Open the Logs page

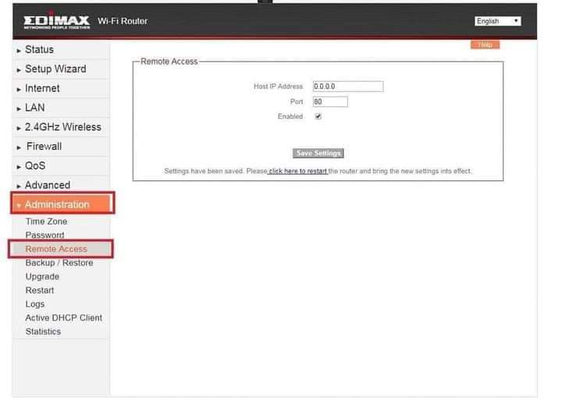point(35,304)
